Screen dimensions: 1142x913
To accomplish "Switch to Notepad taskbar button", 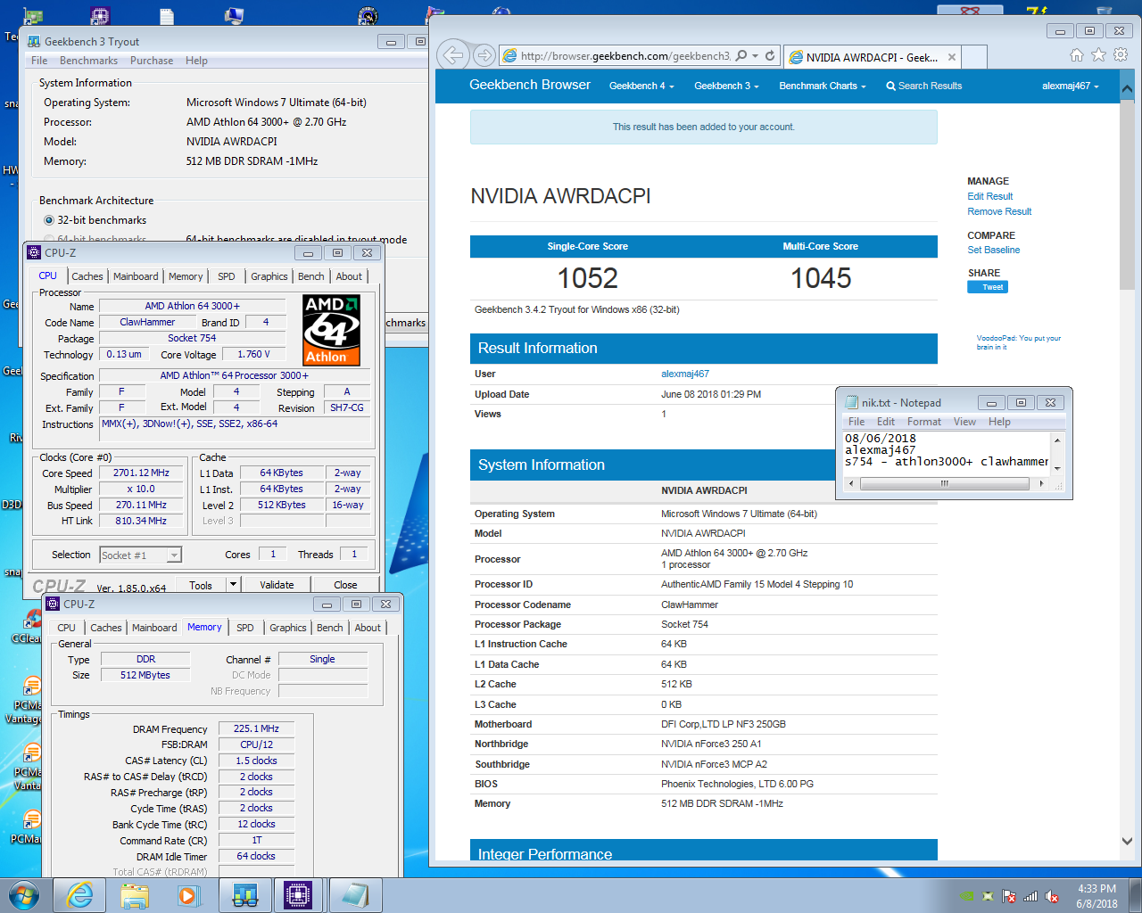I will coord(354,895).
